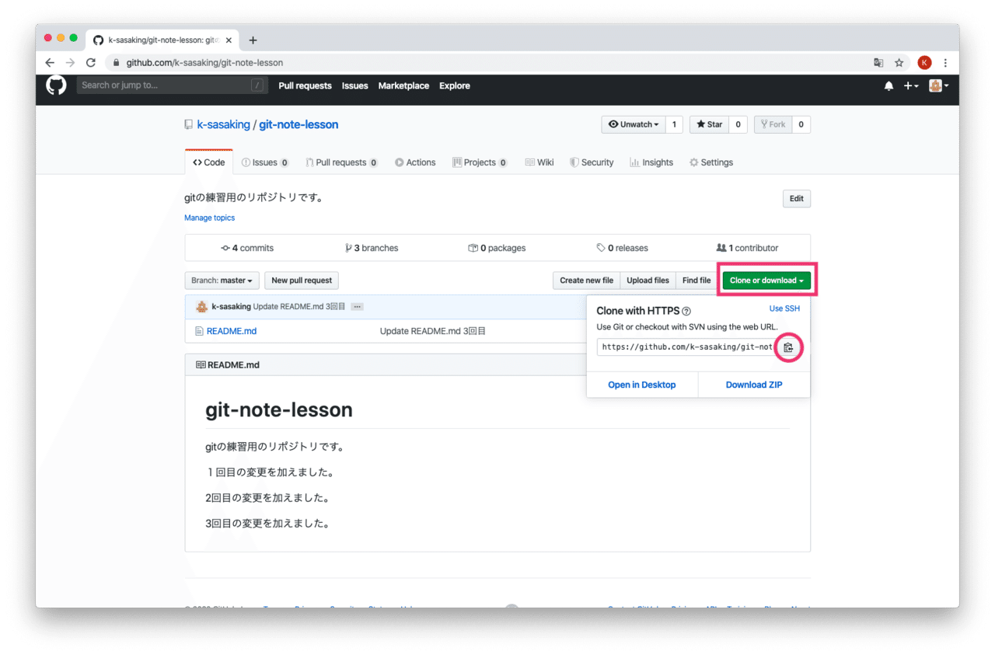View 1 contributor
Image resolution: width=995 pixels, height=655 pixels.
747,249
